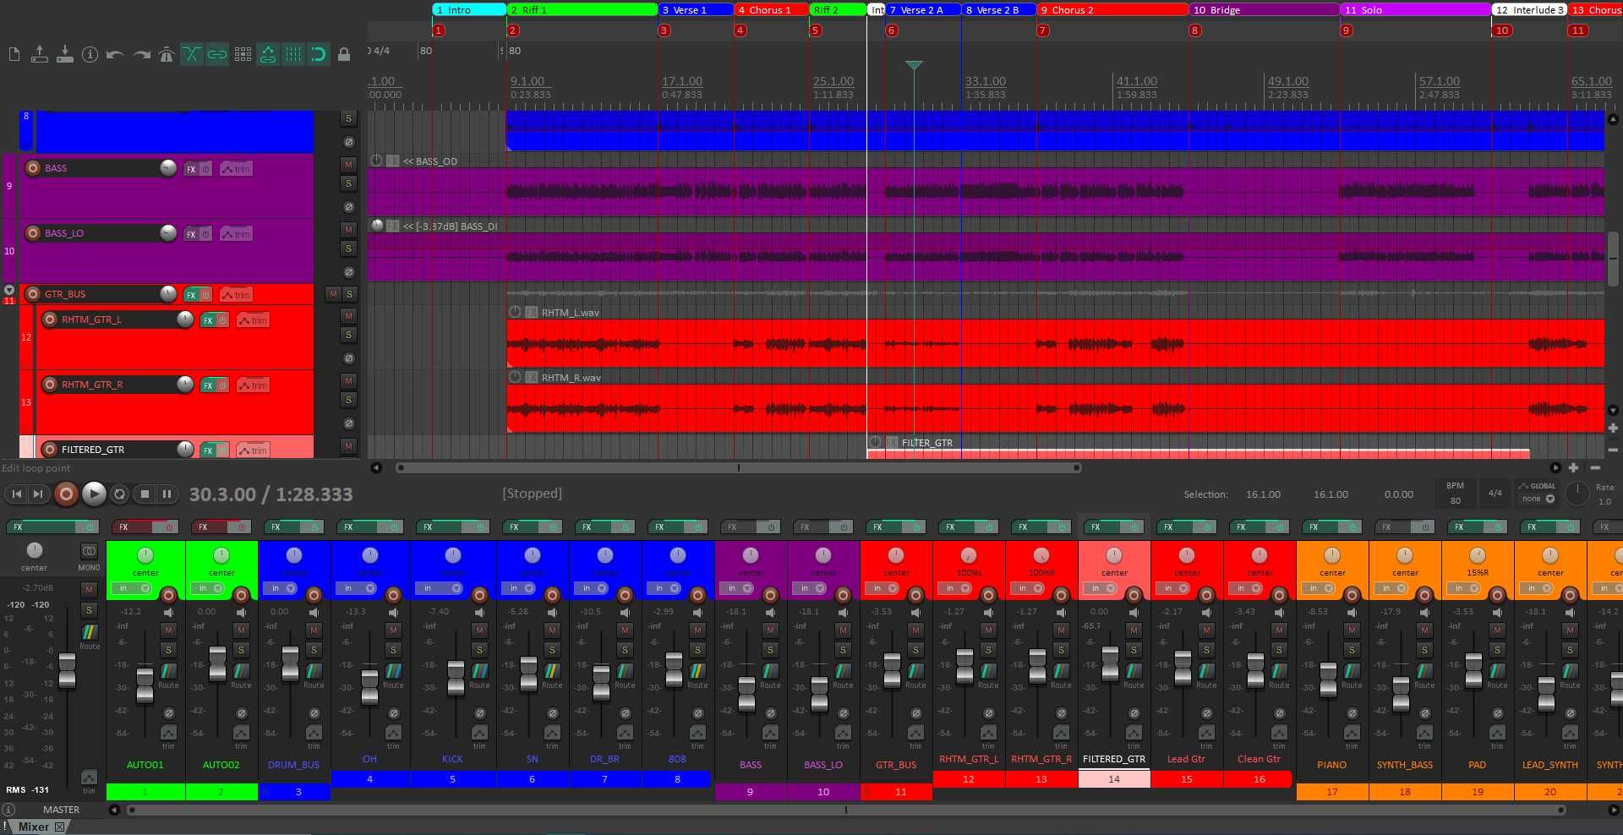
Task: Open FX for RHTM_GTR_L track in the track panel
Action: click(208, 320)
